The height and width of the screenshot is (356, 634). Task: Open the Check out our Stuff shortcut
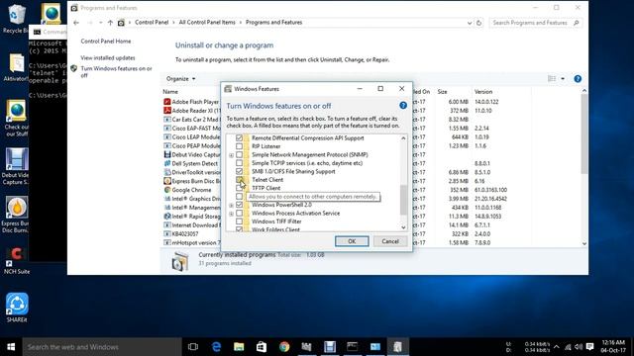[x=17, y=119]
